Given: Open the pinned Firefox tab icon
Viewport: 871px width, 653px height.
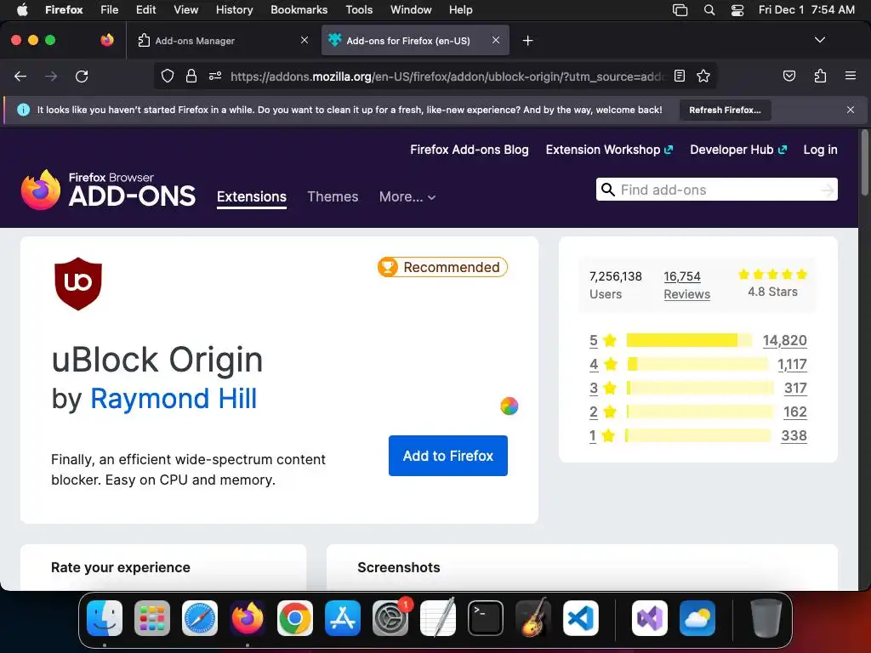Looking at the screenshot, I should (x=107, y=40).
